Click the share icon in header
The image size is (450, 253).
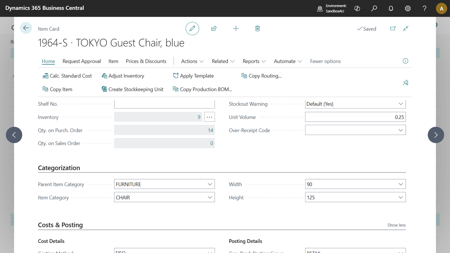[x=214, y=28]
